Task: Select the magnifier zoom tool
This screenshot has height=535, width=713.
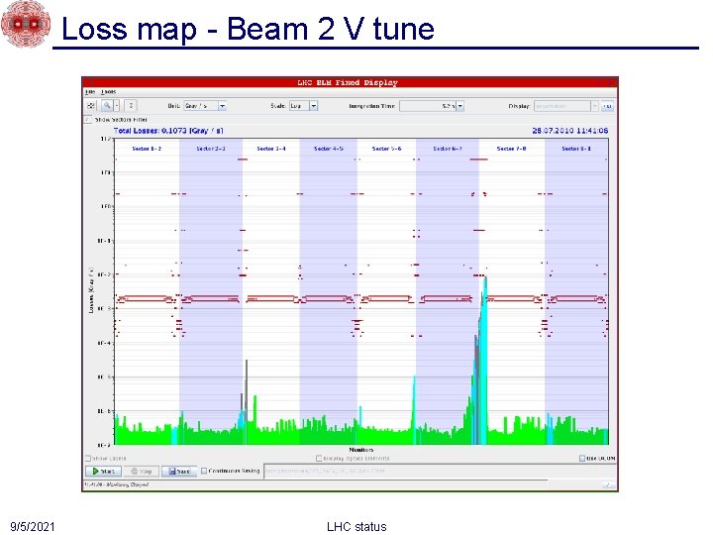Action: (107, 106)
